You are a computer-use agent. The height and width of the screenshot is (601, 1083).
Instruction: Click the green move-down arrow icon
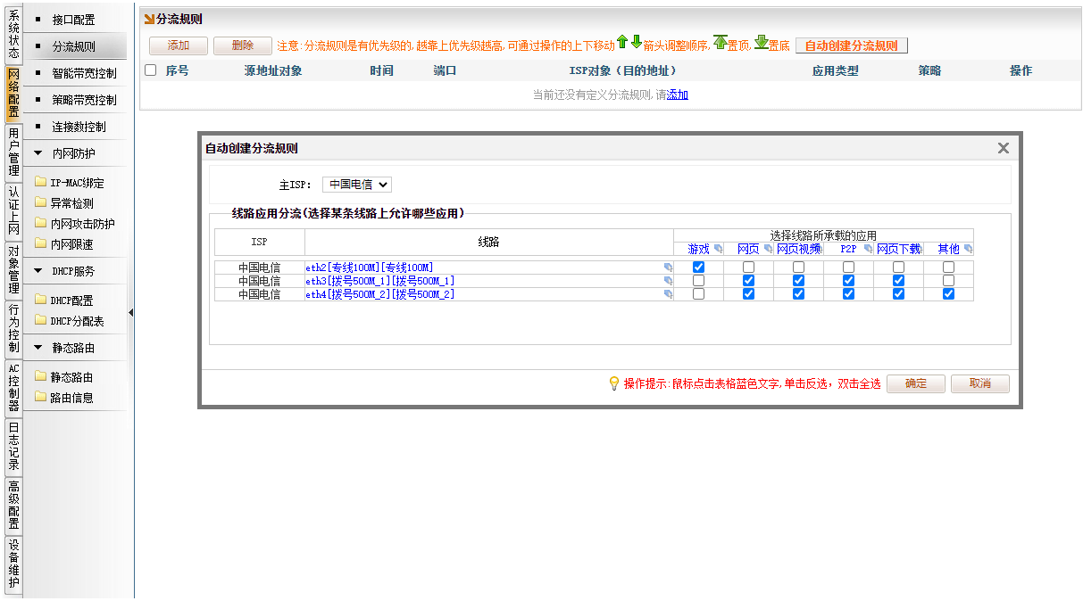tap(637, 42)
